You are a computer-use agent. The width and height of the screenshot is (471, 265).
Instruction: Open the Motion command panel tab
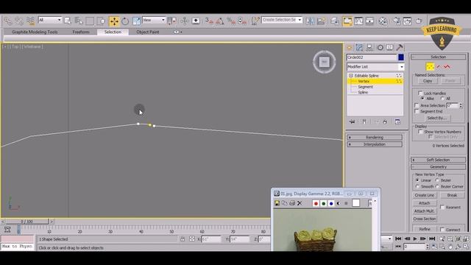(x=380, y=47)
